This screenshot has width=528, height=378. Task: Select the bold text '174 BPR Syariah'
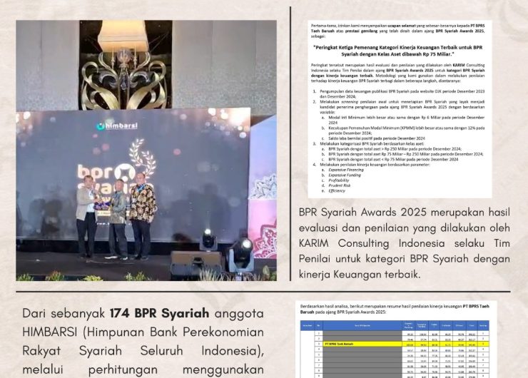(160, 313)
